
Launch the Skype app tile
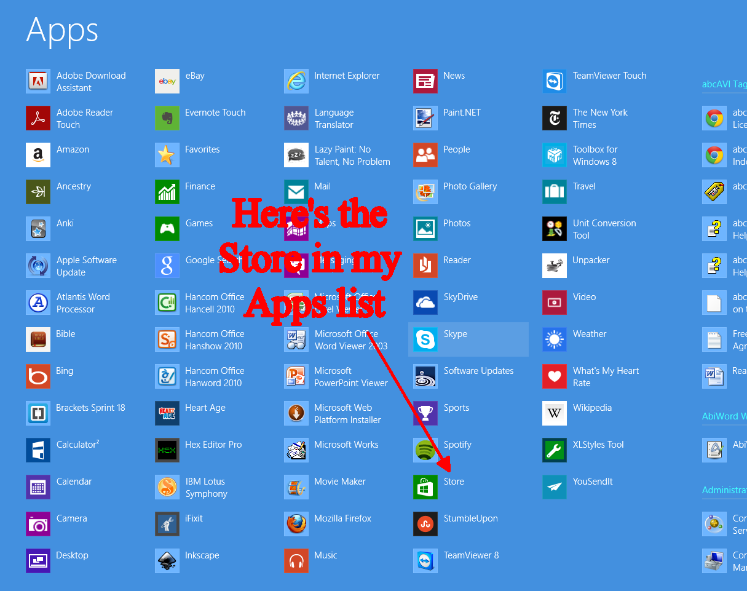point(468,339)
